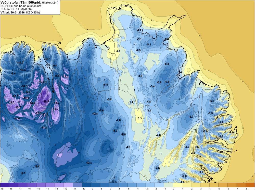Click the '-13.0' temperature label
The image size is (255, 190).
coord(32,103)
